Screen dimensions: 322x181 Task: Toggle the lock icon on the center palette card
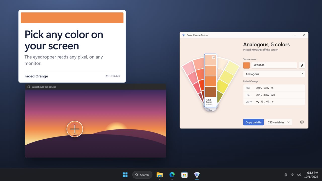click(x=214, y=57)
